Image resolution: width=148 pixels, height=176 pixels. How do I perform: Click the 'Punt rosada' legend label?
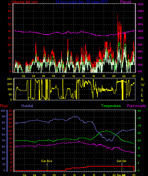[136, 106]
